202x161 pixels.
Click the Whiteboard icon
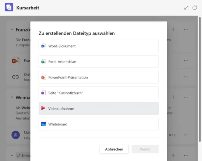[x=44, y=124]
